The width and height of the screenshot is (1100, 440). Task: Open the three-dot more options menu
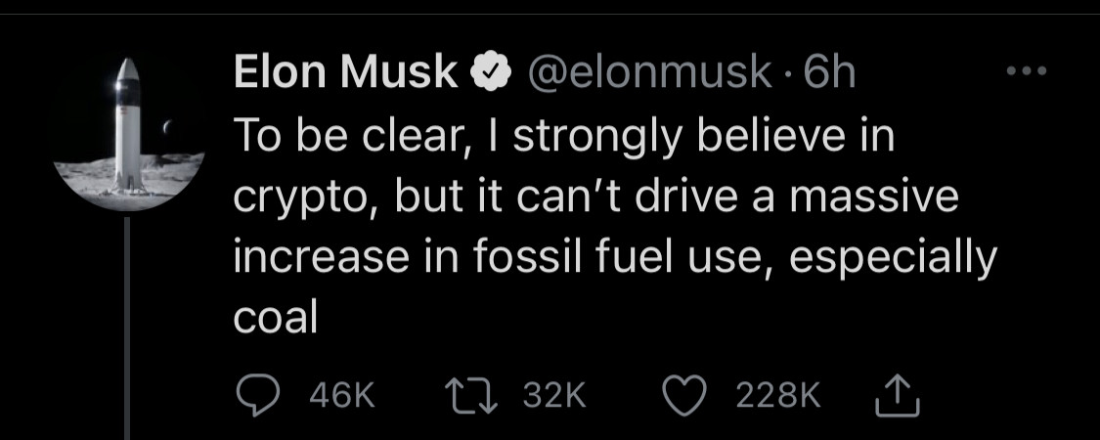point(1026,71)
